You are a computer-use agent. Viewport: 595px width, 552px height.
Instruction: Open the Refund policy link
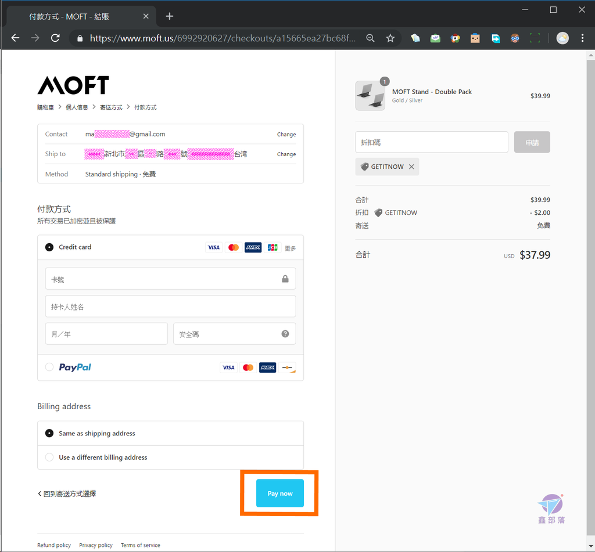coord(54,545)
